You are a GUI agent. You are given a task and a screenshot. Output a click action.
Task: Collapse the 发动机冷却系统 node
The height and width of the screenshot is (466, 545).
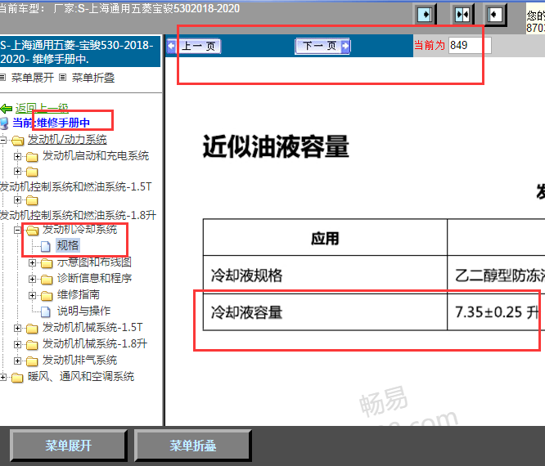click(x=17, y=230)
